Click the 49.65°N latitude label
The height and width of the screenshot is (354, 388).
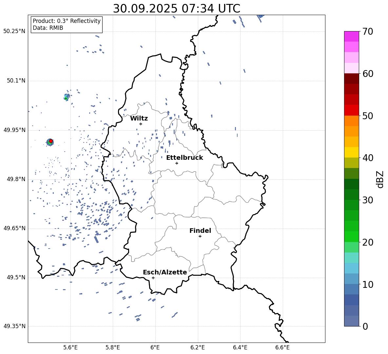14,228
